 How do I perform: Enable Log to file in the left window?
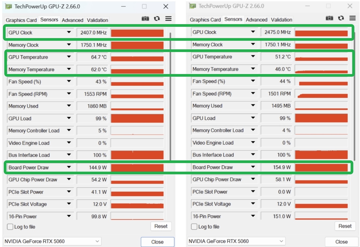point(10,227)
